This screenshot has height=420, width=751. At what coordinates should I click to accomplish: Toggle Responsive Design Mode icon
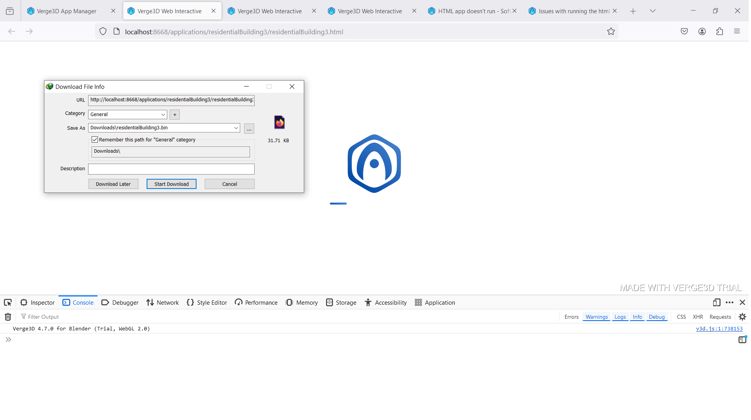(717, 303)
